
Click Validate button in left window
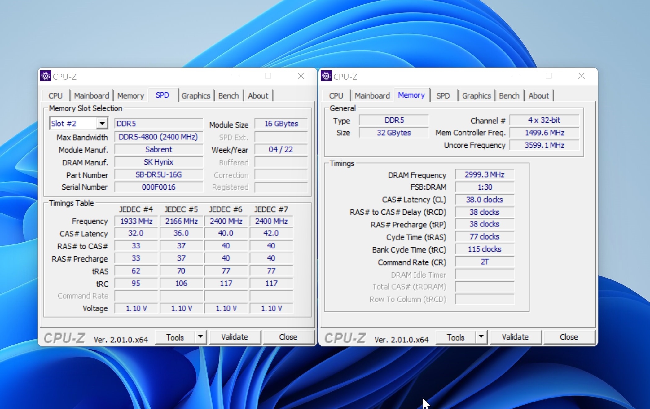coord(235,337)
